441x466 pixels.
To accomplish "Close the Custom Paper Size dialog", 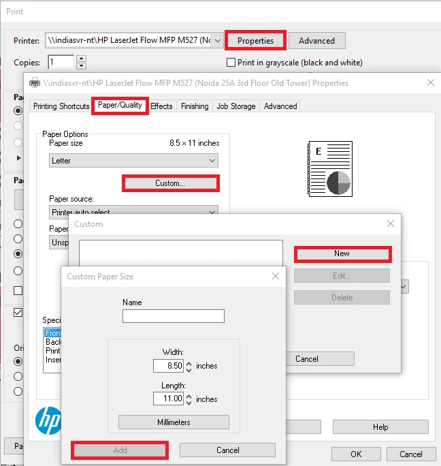I will [x=276, y=276].
